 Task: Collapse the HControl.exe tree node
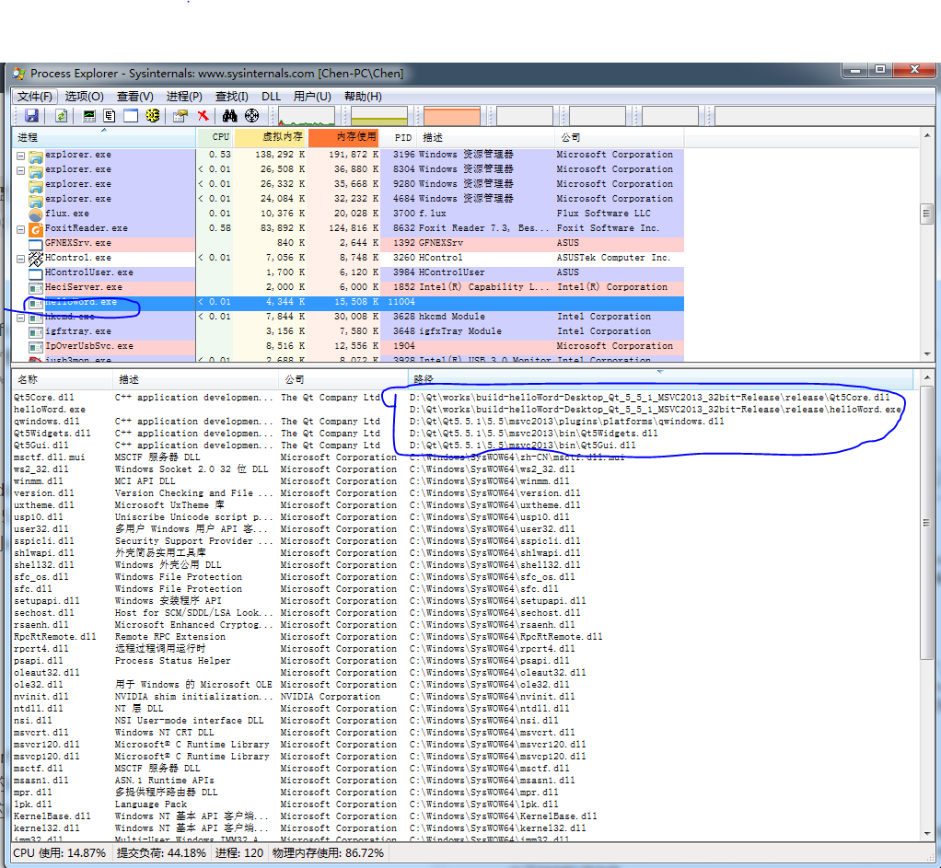coord(21,258)
